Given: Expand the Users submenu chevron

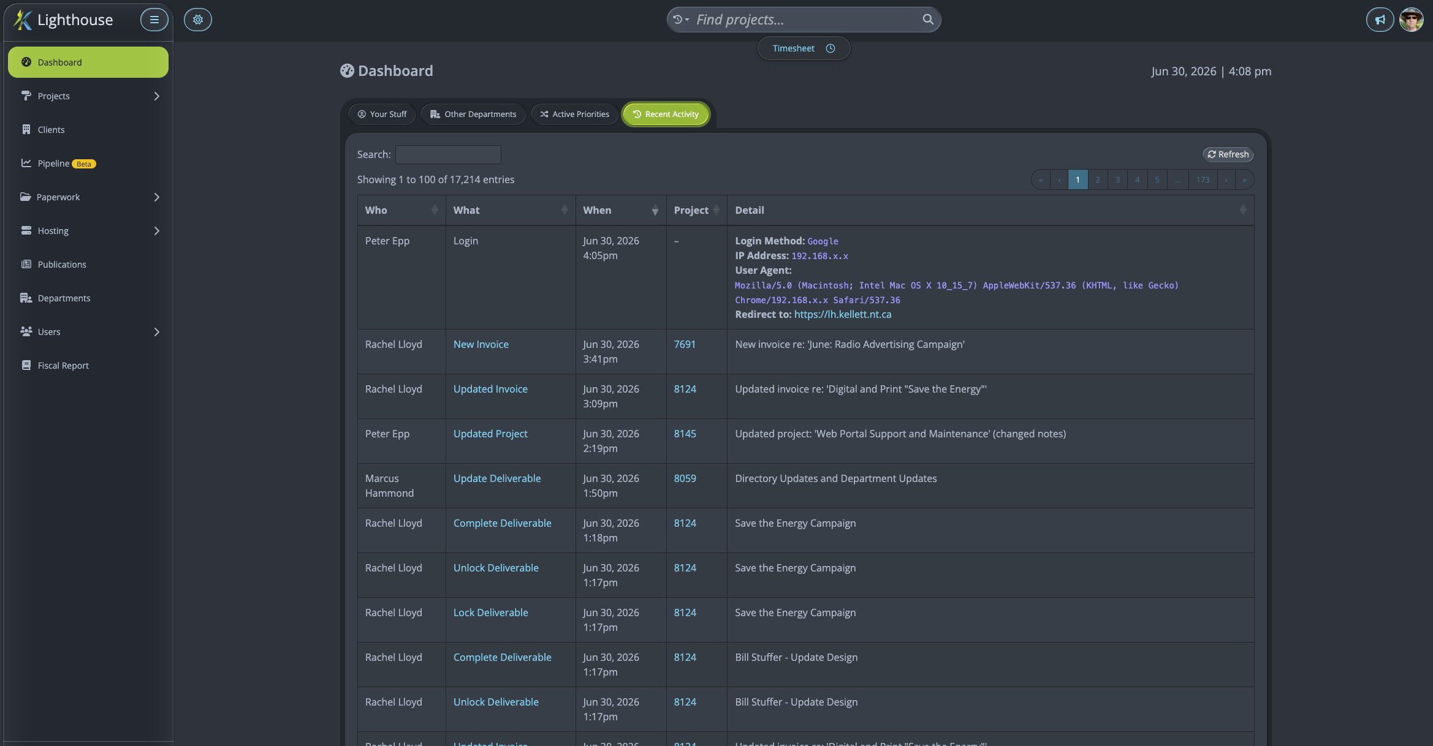Looking at the screenshot, I should (157, 332).
